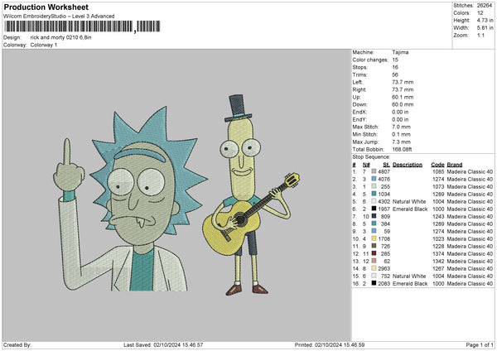Pick the yellow swatch beside 1708 stitches
This screenshot has height=351, width=497.
374,239
